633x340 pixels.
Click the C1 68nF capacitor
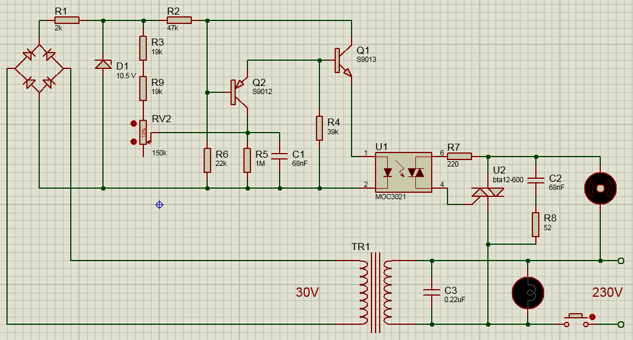[280, 155]
